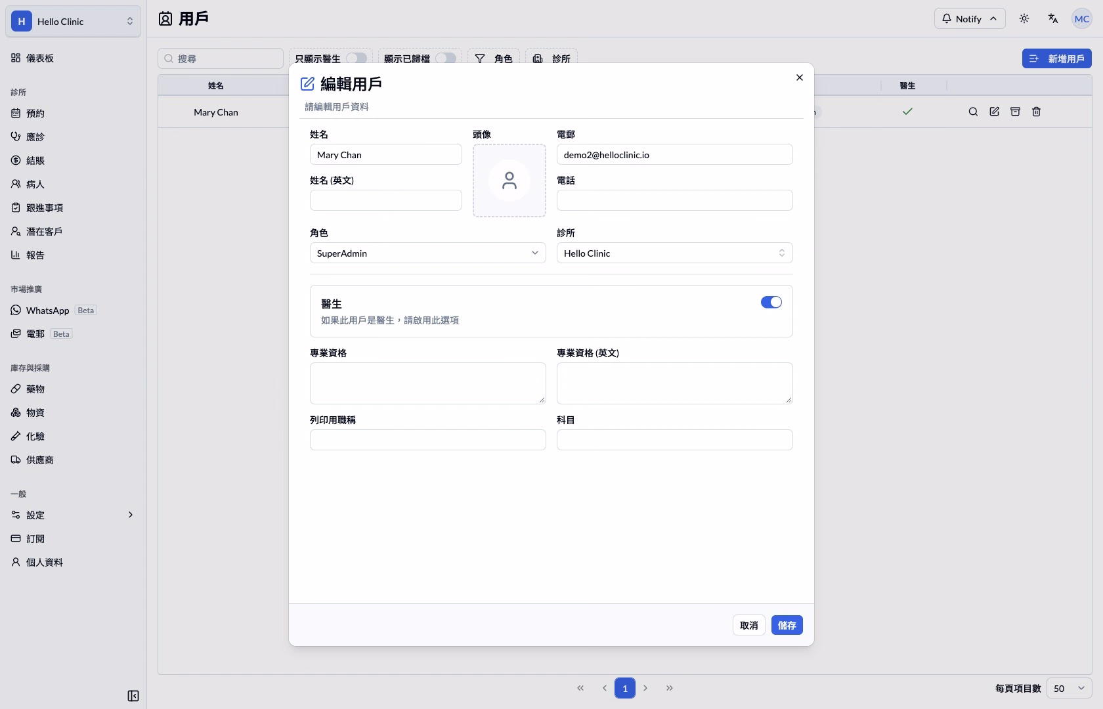This screenshot has width=1103, height=709.
Task: Select page 1 in pagination
Action: (x=625, y=688)
